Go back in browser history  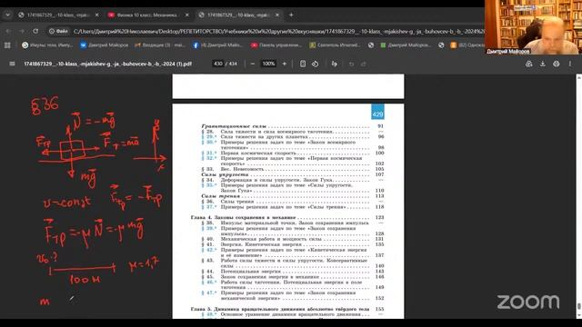pos(8,31)
